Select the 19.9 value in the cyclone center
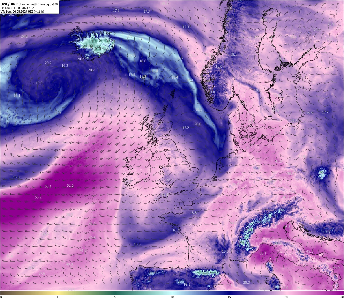 click(39, 83)
